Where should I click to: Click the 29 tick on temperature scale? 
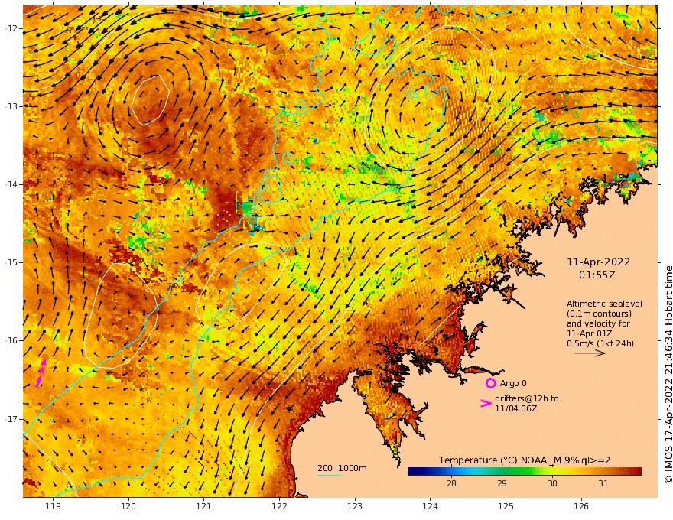point(502,483)
